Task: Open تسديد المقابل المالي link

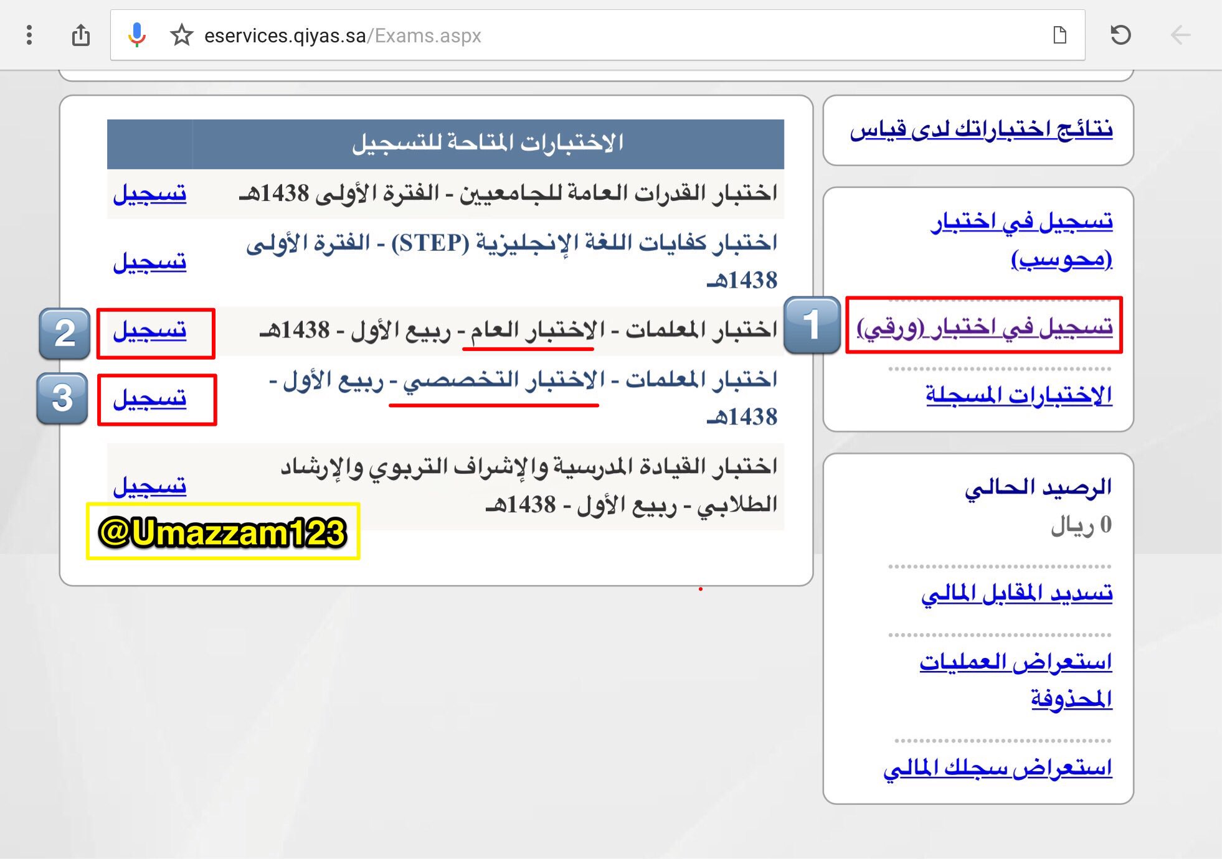Action: (x=1016, y=593)
